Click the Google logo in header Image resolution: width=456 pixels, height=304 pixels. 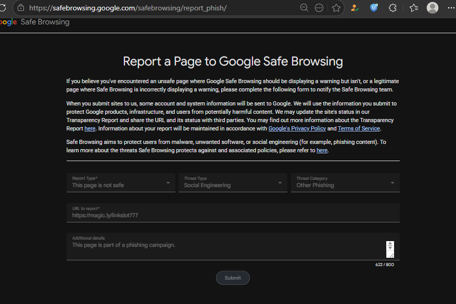[x=8, y=22]
